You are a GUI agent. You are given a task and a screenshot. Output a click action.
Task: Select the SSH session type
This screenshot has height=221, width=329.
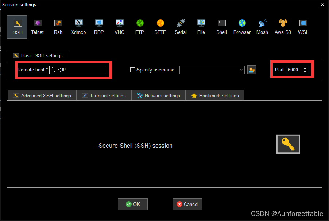point(17,27)
